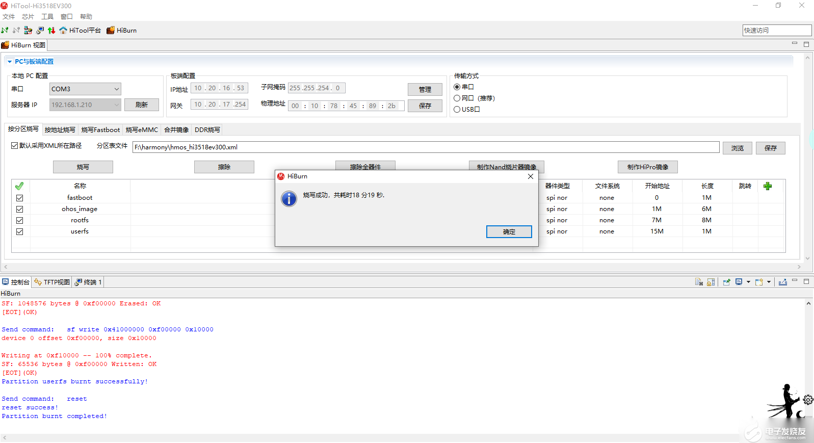Collapse the PC与板端配置 section
The image size is (814, 443).
pyautogui.click(x=10, y=62)
